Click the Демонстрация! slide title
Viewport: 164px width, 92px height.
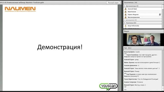click(x=60, y=47)
